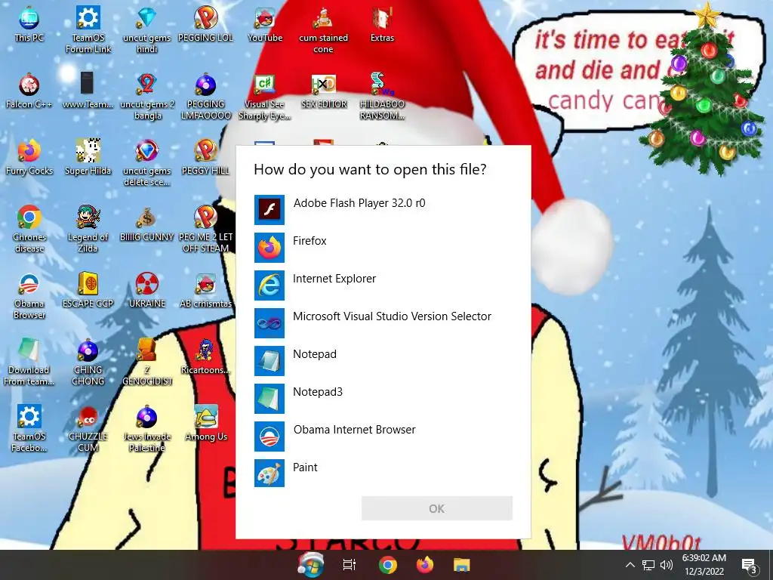Select the uncut gems hindi icon

coord(147,29)
